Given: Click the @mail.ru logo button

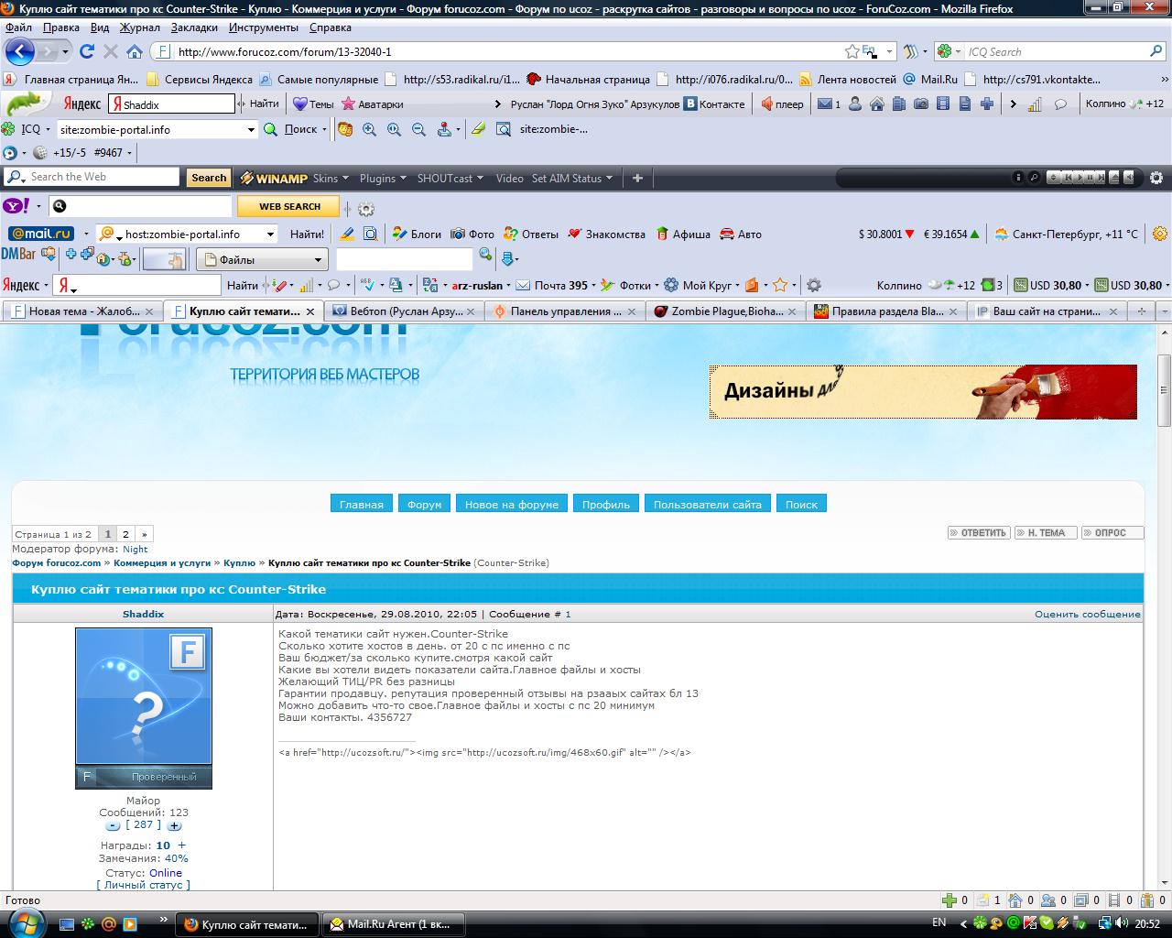Looking at the screenshot, I should [x=41, y=234].
